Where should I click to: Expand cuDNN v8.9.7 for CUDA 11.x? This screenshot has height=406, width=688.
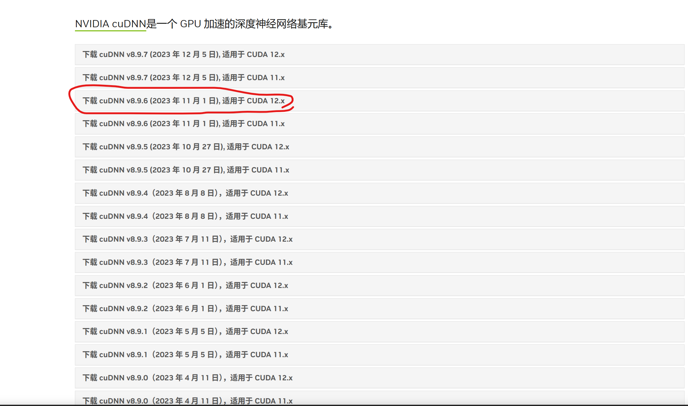point(183,78)
